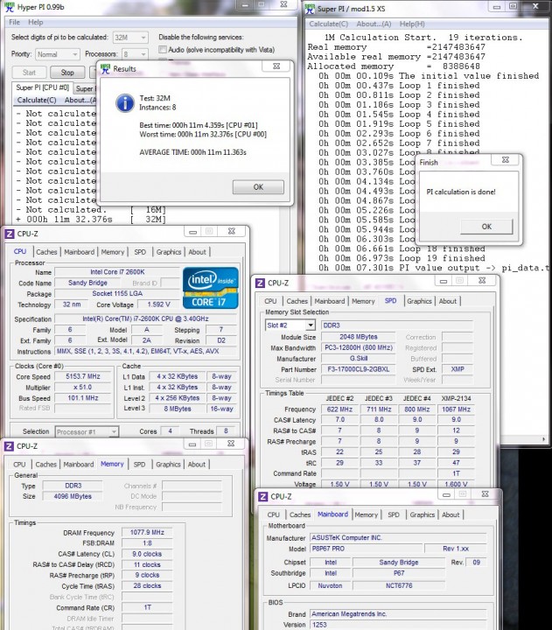552x630 pixels.
Task: Click the Manufacturer value ASUSTeK Computer INC.
Action: click(398, 537)
